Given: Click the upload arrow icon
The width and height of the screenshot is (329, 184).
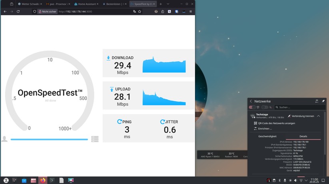Looking at the screenshot, I should tap(112, 89).
